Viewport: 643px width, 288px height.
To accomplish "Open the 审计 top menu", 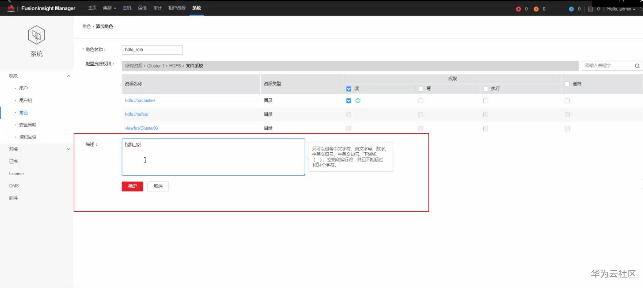I will (x=158, y=8).
